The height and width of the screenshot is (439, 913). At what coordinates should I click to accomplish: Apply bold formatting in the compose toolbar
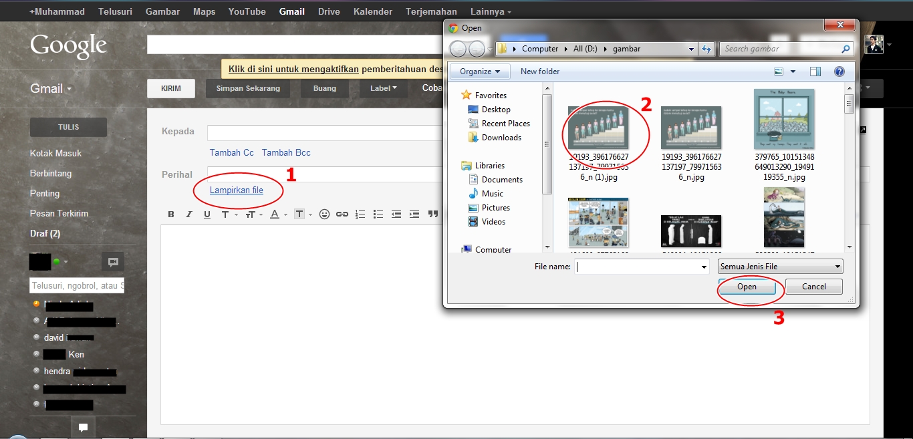point(171,214)
